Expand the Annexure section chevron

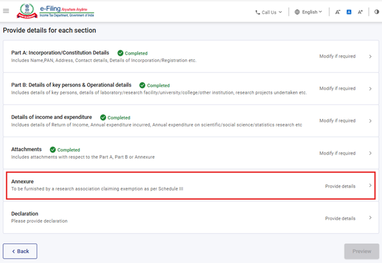(x=370, y=186)
